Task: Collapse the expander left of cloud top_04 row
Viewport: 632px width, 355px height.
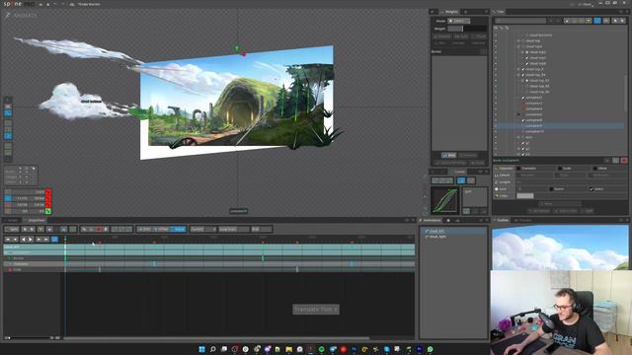Action: coord(518,75)
